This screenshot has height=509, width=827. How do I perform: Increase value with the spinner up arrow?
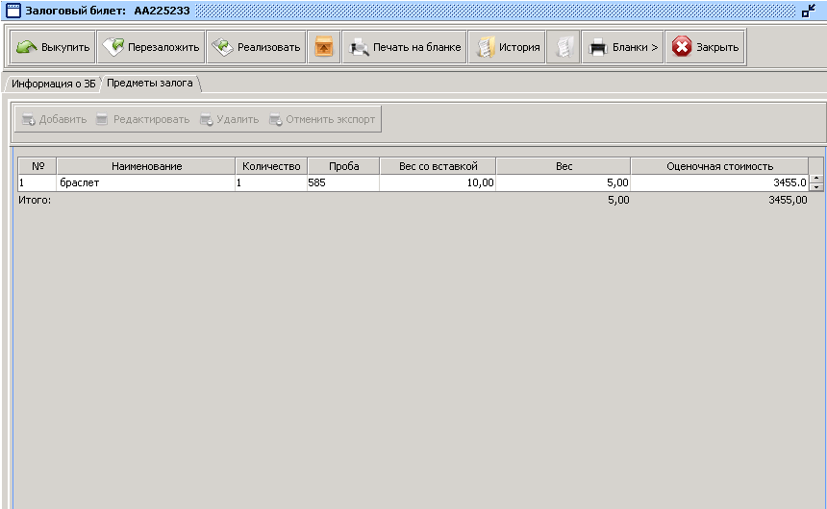pyautogui.click(x=816, y=179)
